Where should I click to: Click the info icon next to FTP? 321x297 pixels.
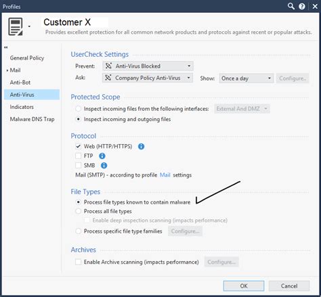[102, 156]
